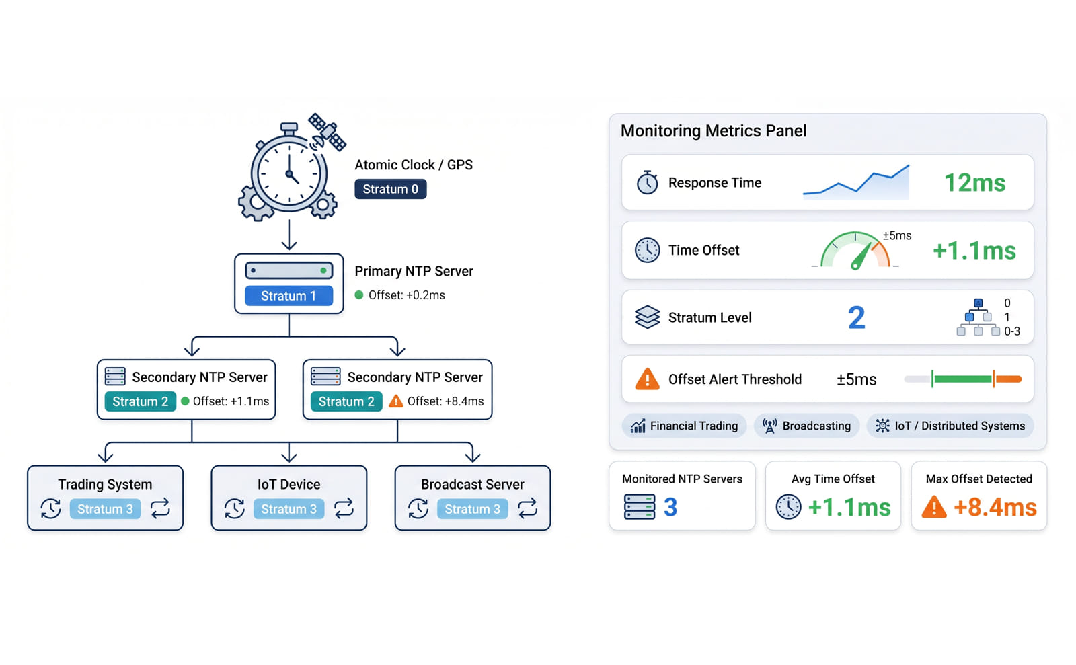Click the Max Offset Detected warning triangle
This screenshot has height=665, width=1076.
934,507
